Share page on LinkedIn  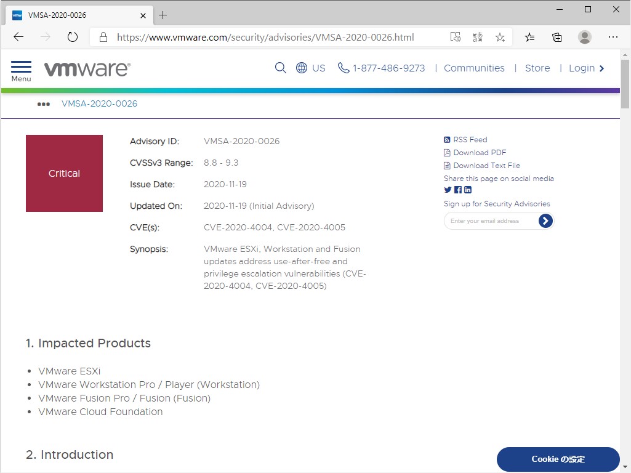click(x=468, y=190)
